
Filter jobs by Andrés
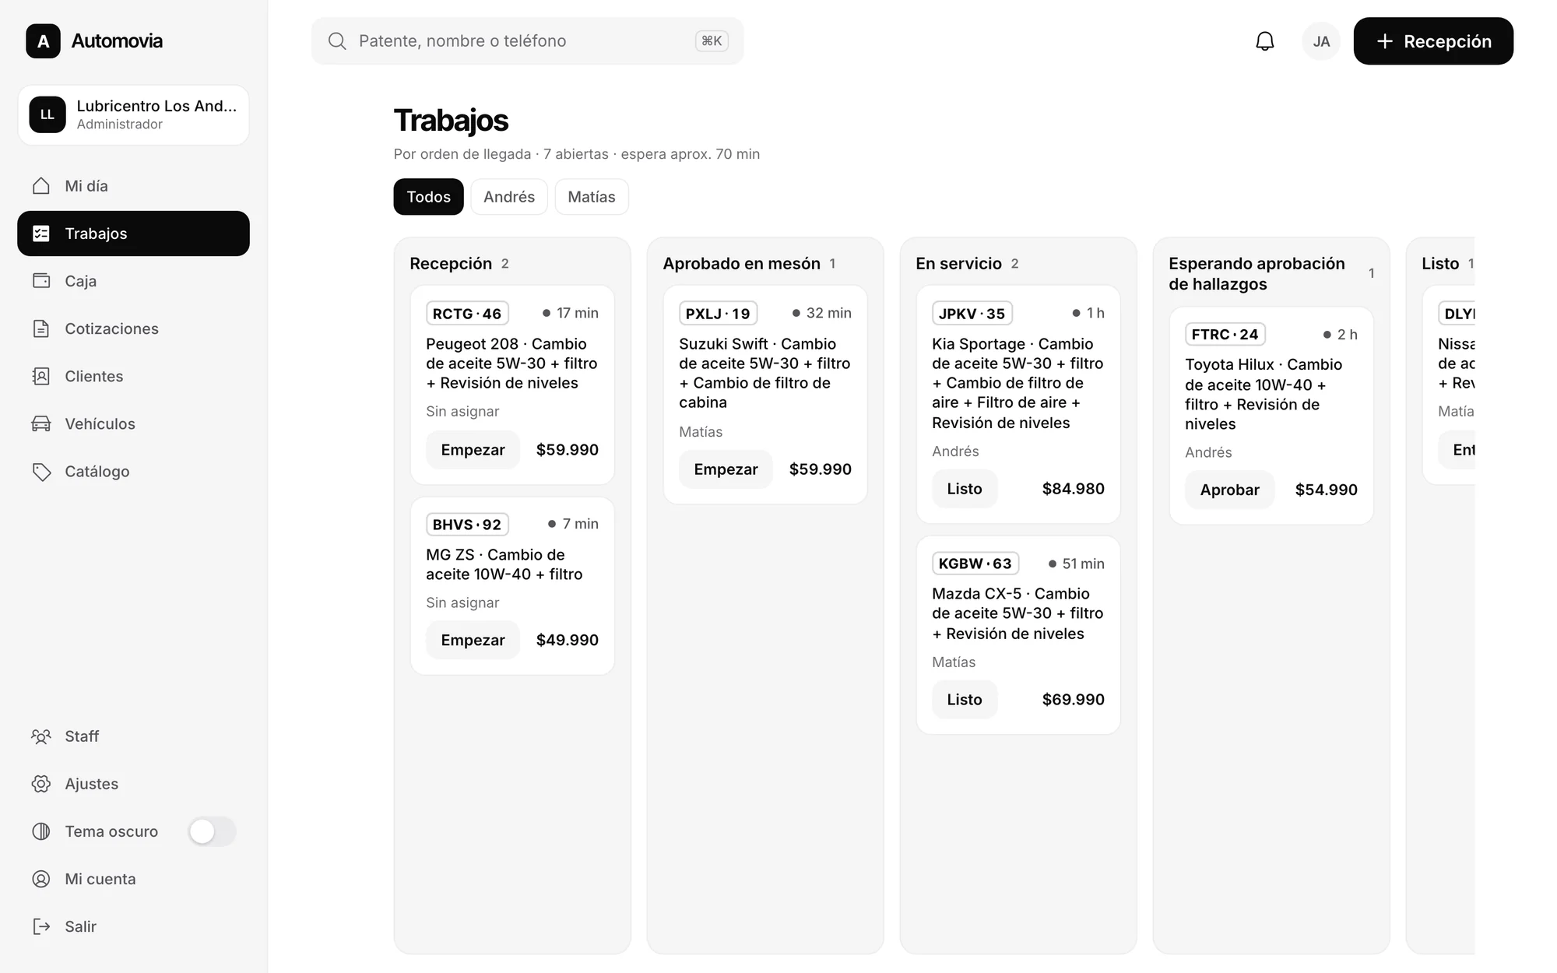click(x=509, y=197)
